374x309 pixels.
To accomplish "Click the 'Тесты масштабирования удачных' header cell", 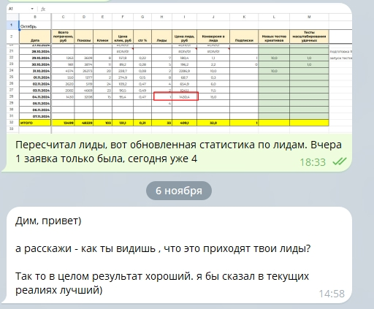I will coord(309,37).
